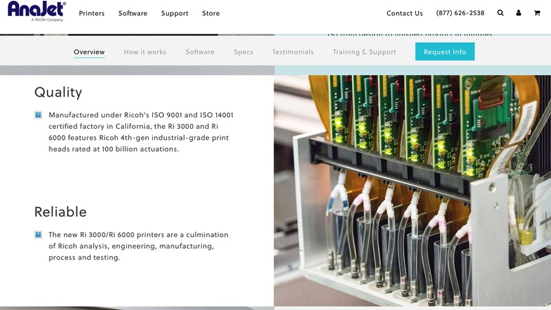Open the Support menu in header
The width and height of the screenshot is (551, 310).
coord(175,13)
